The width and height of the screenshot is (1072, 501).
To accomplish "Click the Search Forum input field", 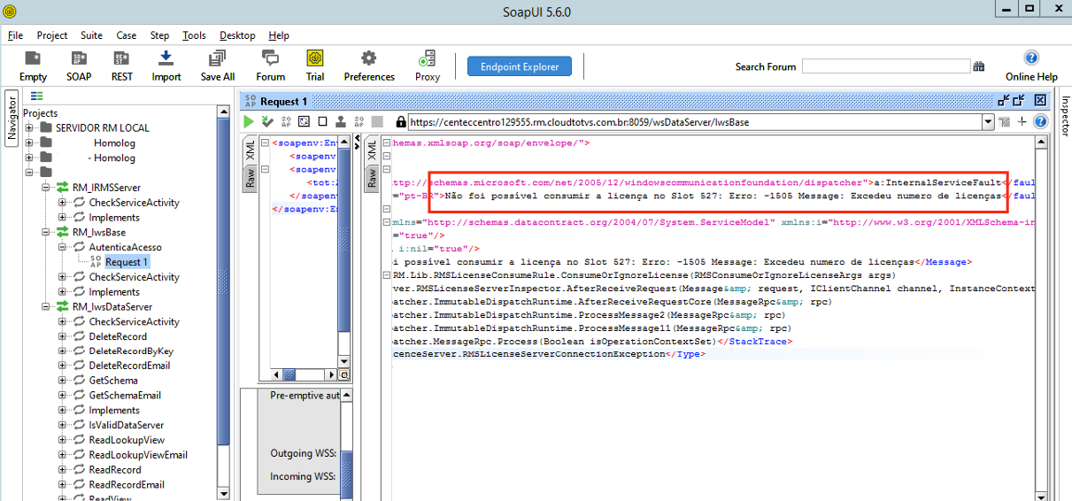I will [x=886, y=66].
